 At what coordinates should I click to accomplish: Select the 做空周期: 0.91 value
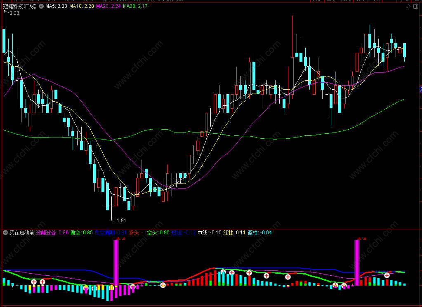click(111, 233)
